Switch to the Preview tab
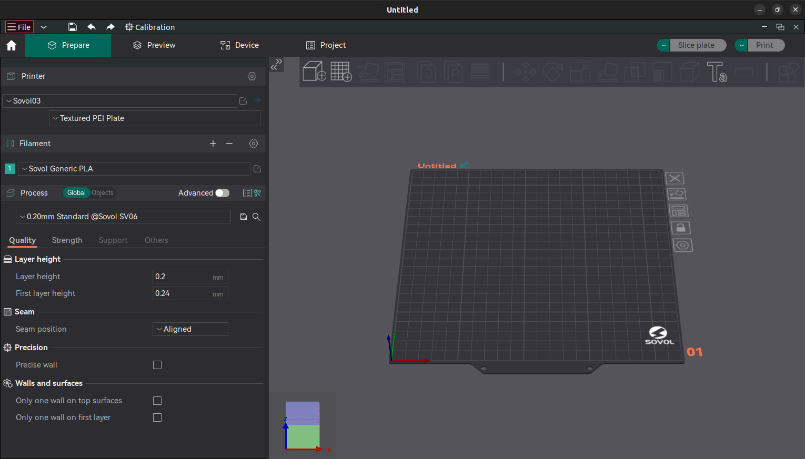This screenshot has height=459, width=805. 154,45
